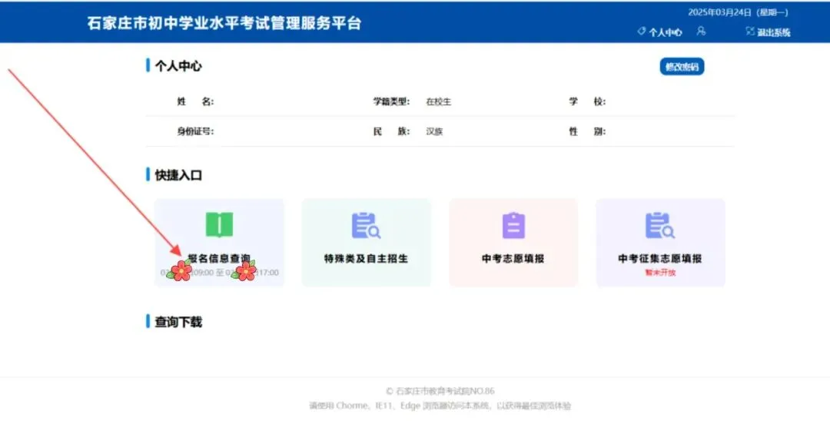Click the red 暂未开放 status text

[x=660, y=273]
